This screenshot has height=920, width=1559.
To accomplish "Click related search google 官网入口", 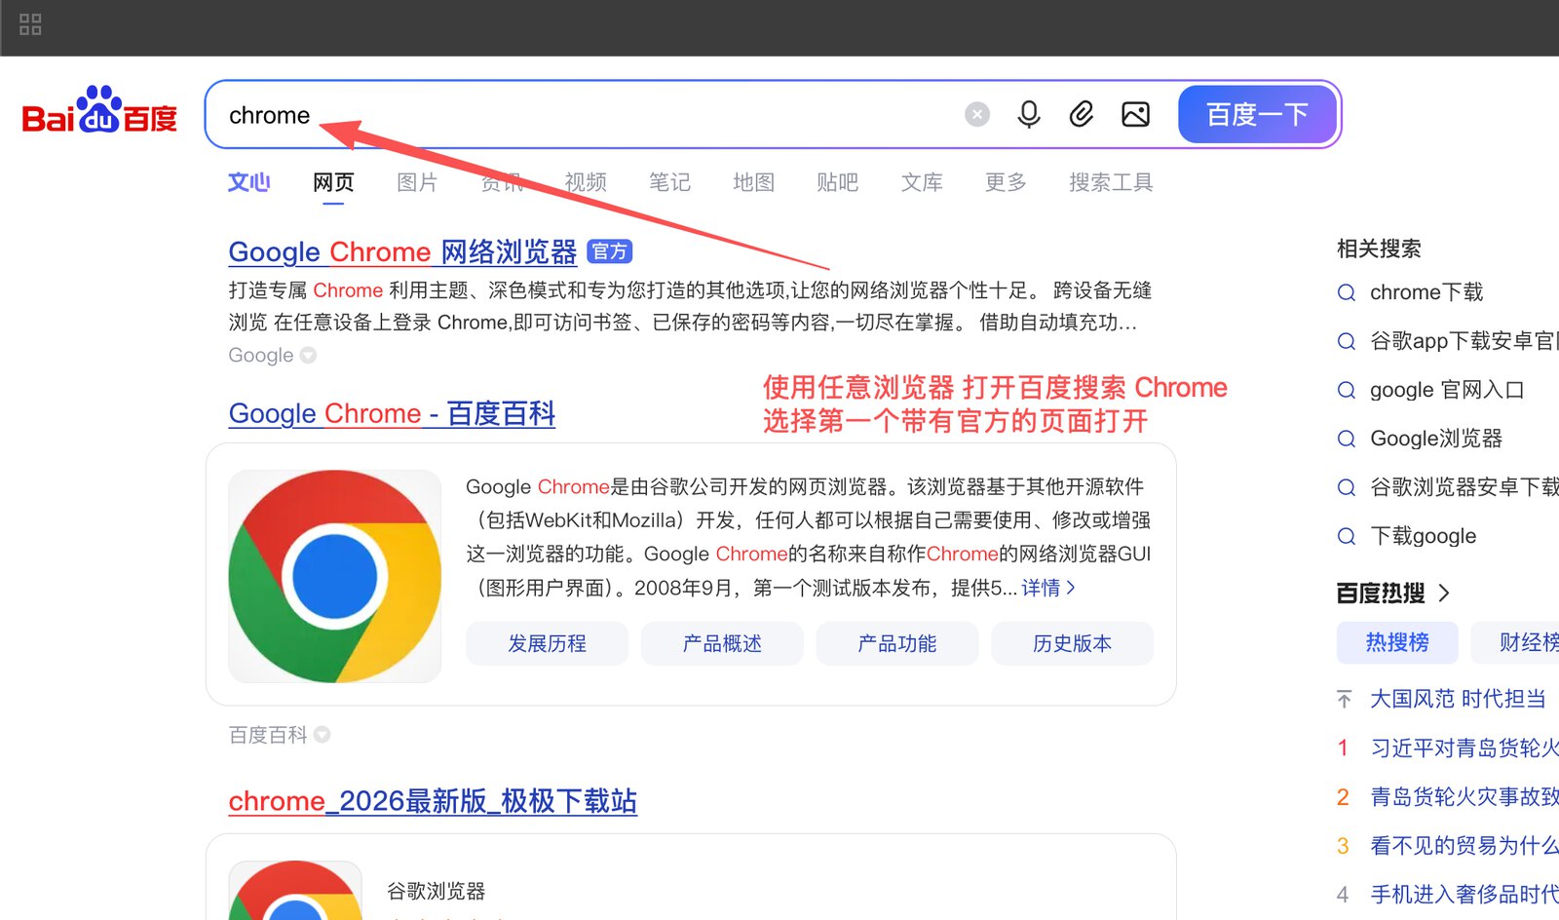I will coord(1447,390).
